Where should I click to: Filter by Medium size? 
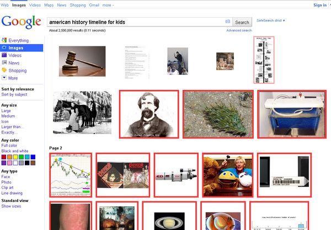click(8, 116)
